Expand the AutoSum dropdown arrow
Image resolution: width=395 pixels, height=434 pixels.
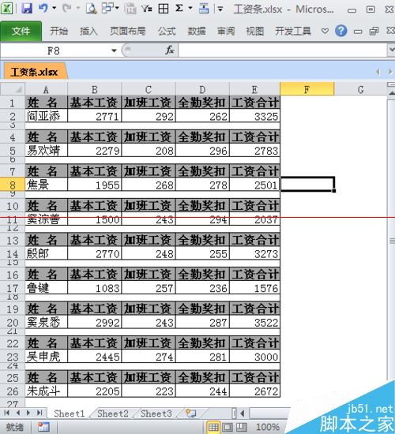(x=190, y=8)
